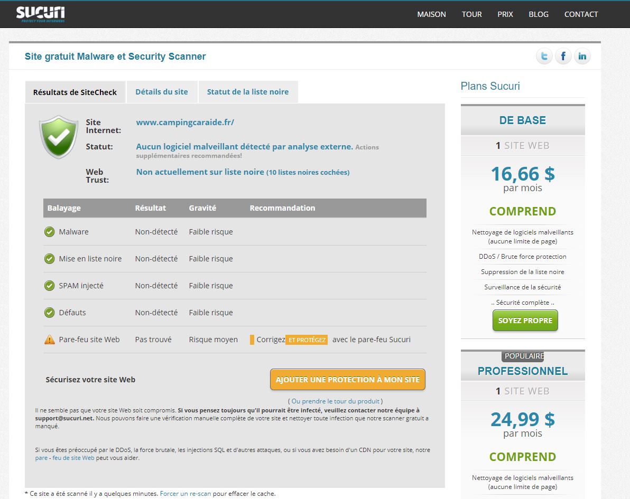Click Forcer un re-scan link

coord(186,494)
